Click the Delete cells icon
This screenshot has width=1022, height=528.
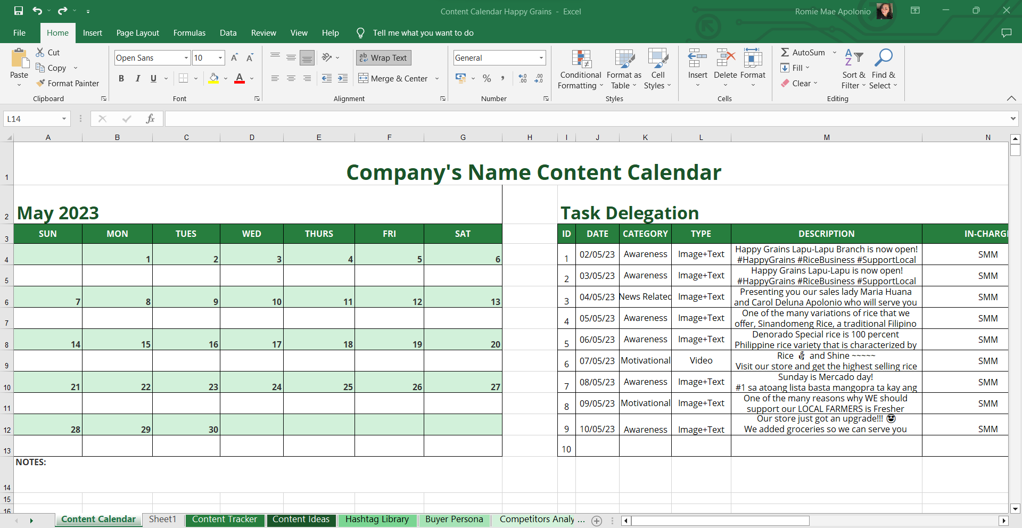pos(726,58)
